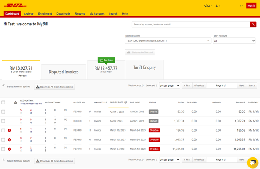Sort by Invoice Date column header
Screen dimensions: 260x169
click(116, 102)
